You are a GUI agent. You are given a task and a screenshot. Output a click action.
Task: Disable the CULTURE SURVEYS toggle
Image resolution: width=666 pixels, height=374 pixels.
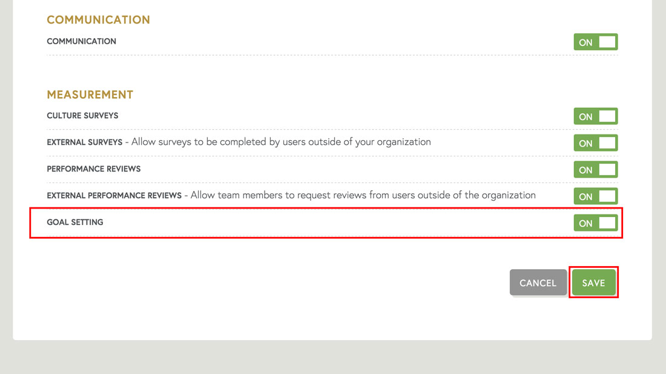click(595, 116)
